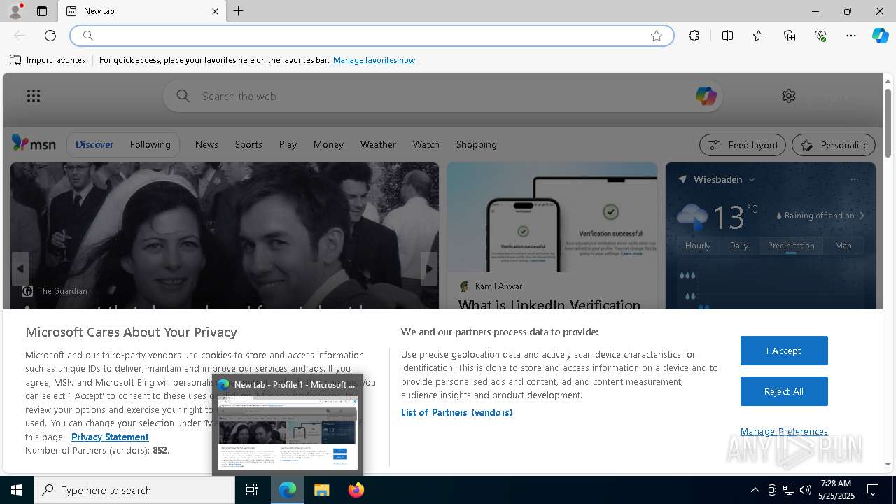Click the Edge window preview thumbnail
This screenshot has height=504, width=896.
(288, 433)
